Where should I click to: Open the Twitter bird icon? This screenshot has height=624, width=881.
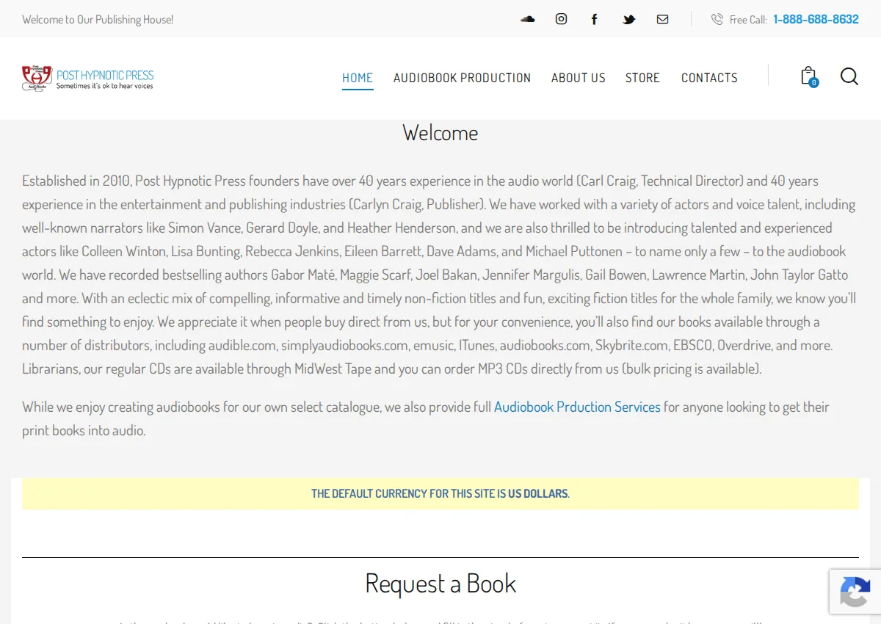click(x=629, y=19)
